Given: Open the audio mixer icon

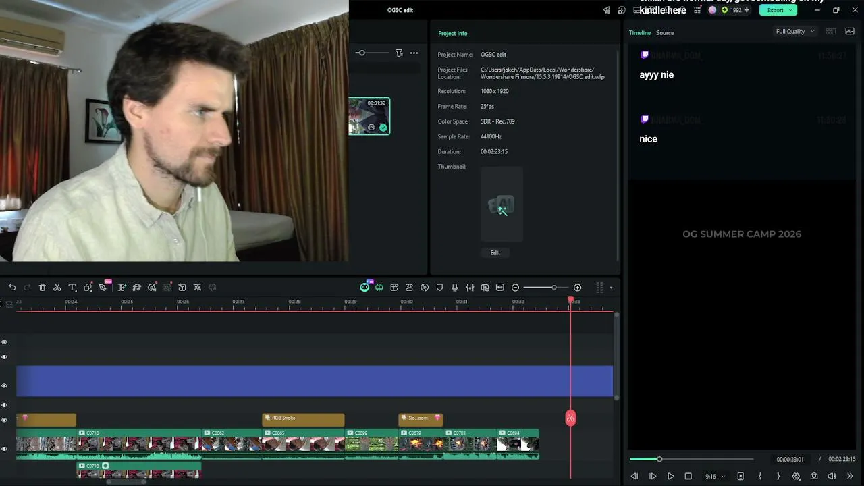Looking at the screenshot, I should point(470,288).
